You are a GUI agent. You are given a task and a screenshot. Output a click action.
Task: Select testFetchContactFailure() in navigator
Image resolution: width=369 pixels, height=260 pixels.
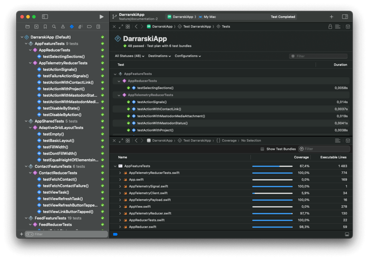coord(66,186)
